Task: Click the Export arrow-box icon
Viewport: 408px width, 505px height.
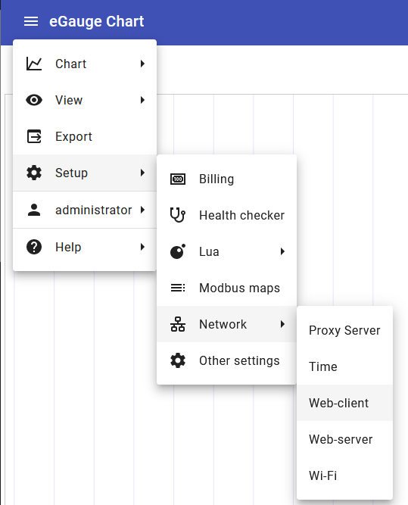Action: point(34,136)
